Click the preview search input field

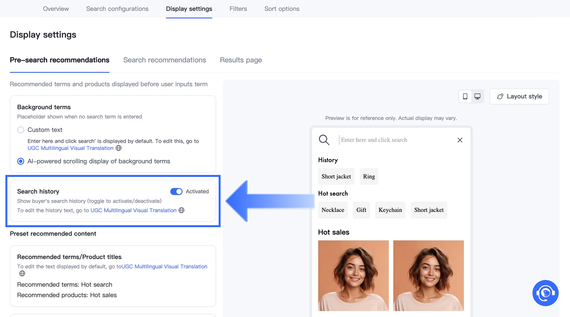(x=396, y=140)
